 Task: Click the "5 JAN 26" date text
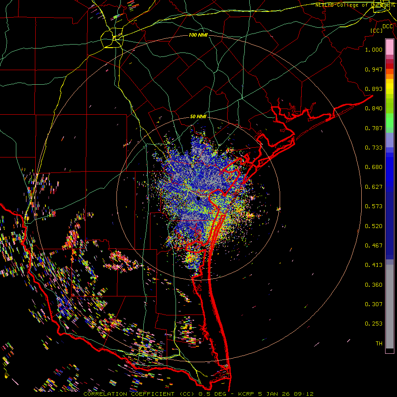click(274, 394)
